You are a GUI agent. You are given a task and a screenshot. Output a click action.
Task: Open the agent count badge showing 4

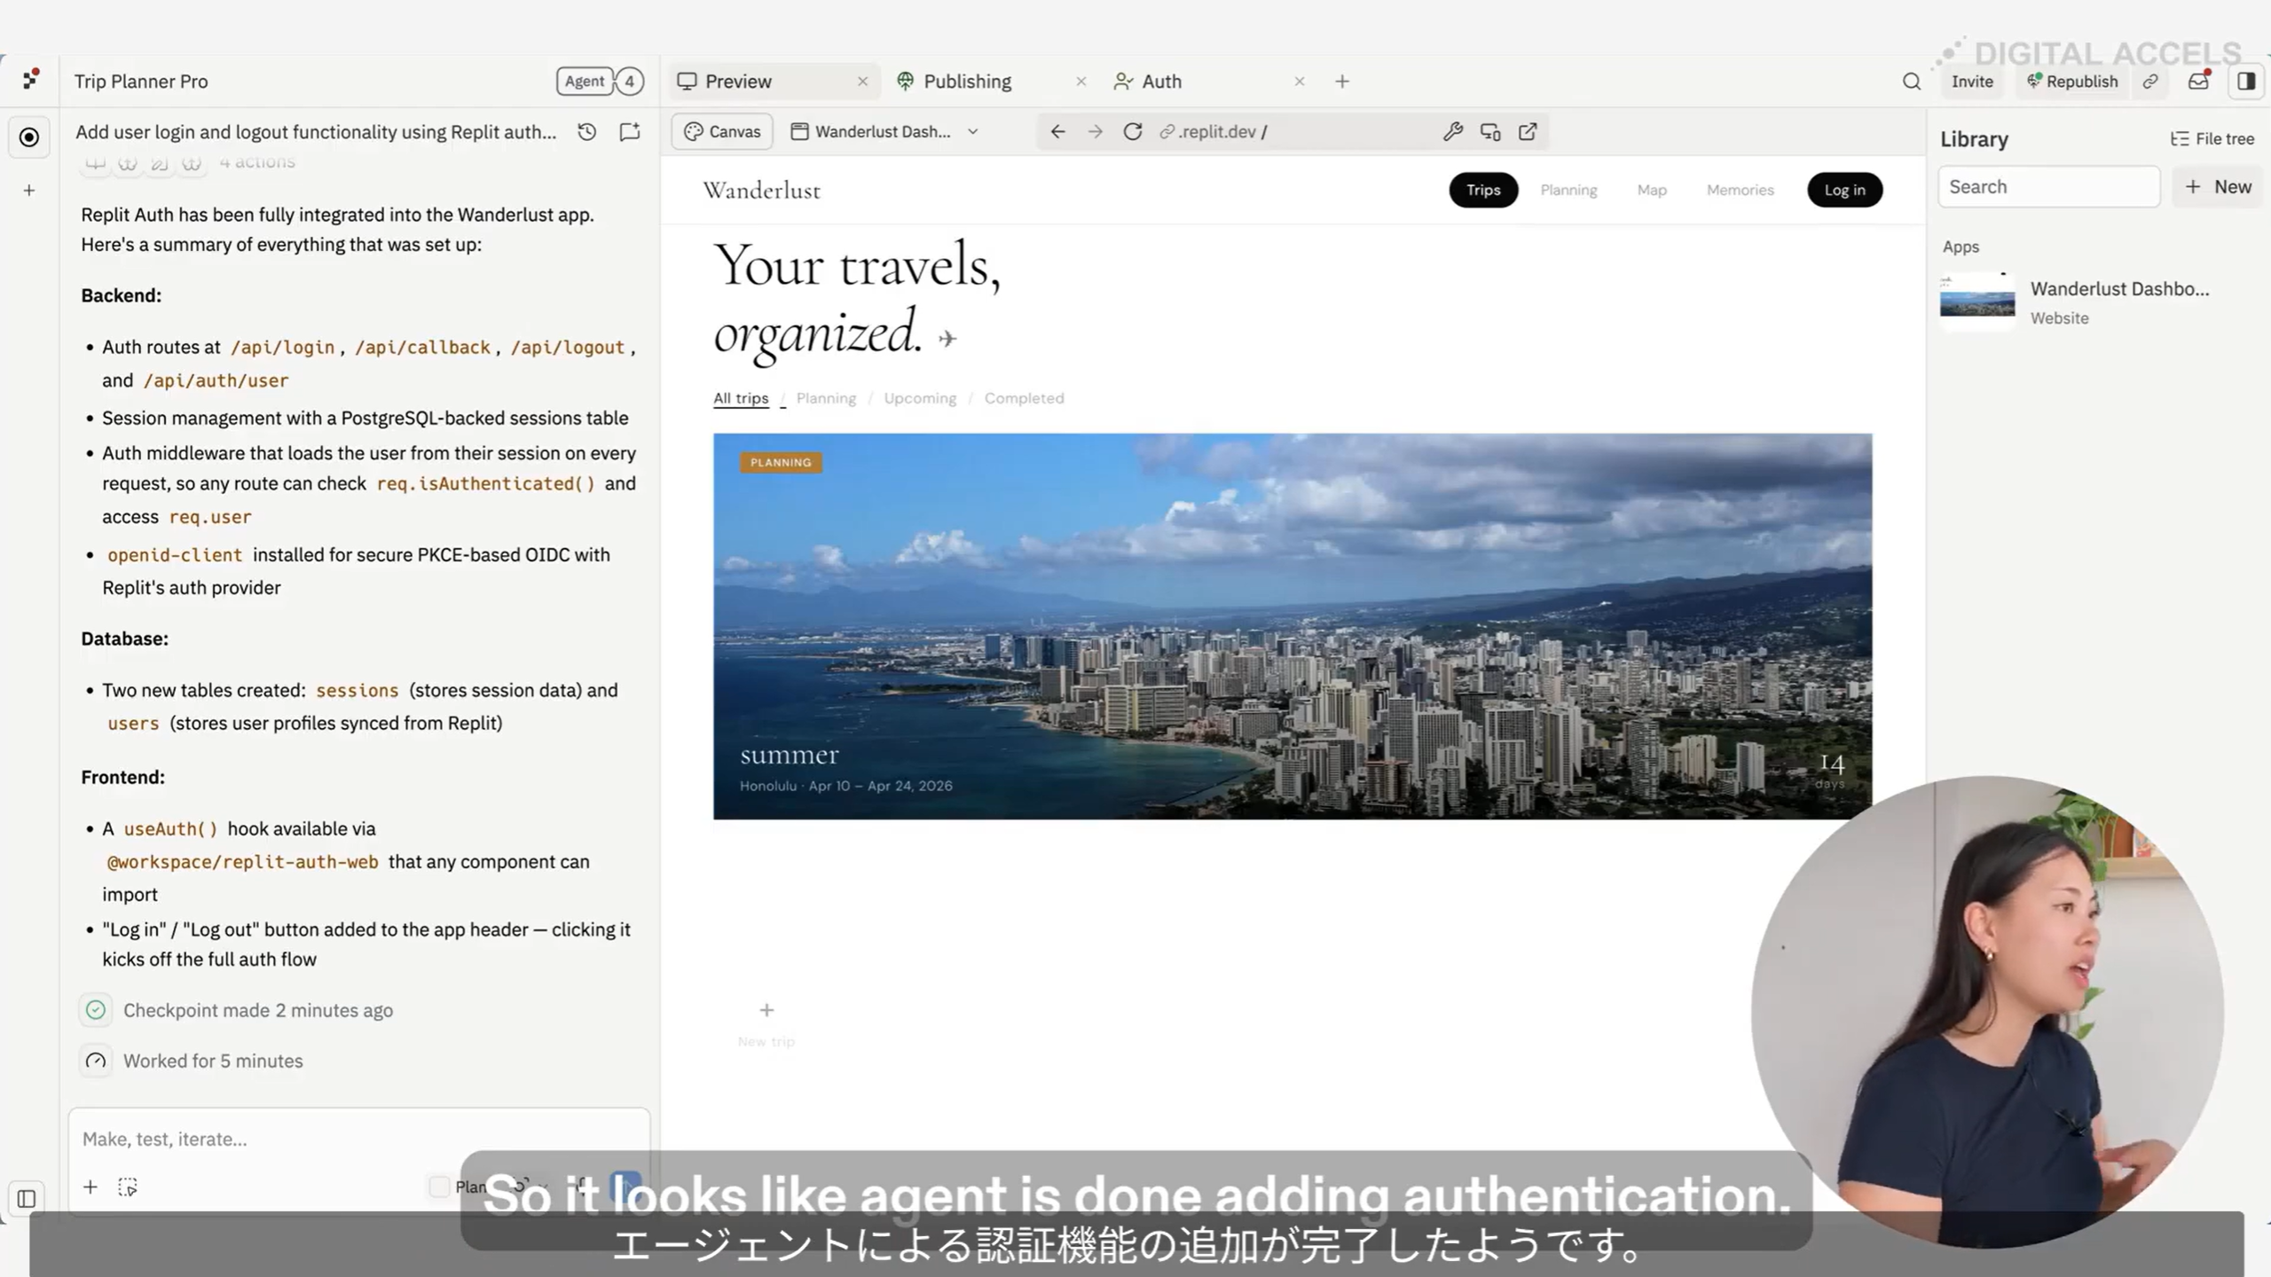click(x=630, y=82)
